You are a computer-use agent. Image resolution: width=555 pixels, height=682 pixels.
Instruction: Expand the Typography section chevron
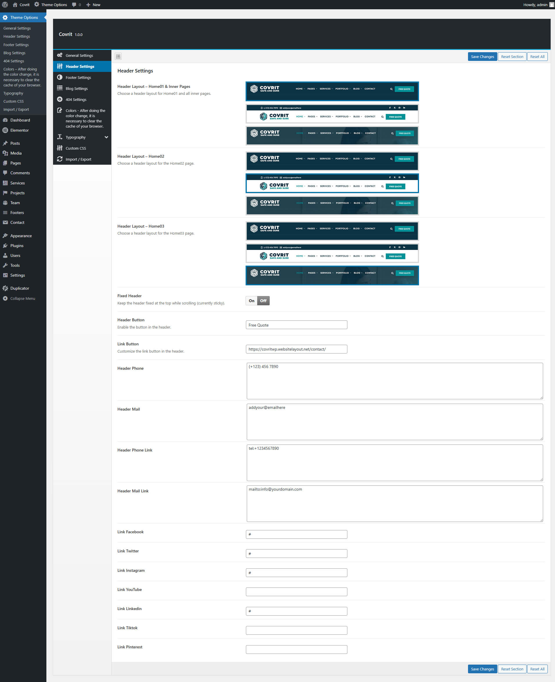106,137
